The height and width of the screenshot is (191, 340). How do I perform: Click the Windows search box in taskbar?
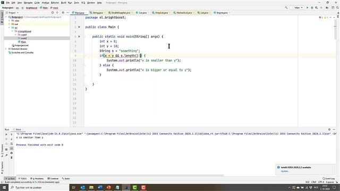point(39,187)
